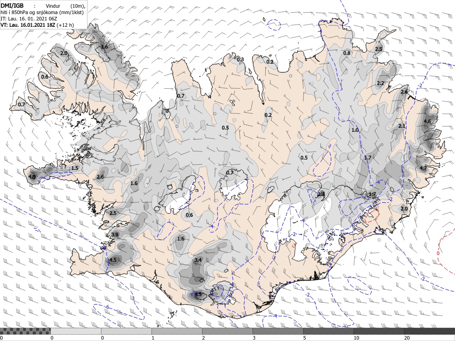This screenshot has width=455, height=341.
Task: Click the legend scale label 20
Action: coord(407,338)
